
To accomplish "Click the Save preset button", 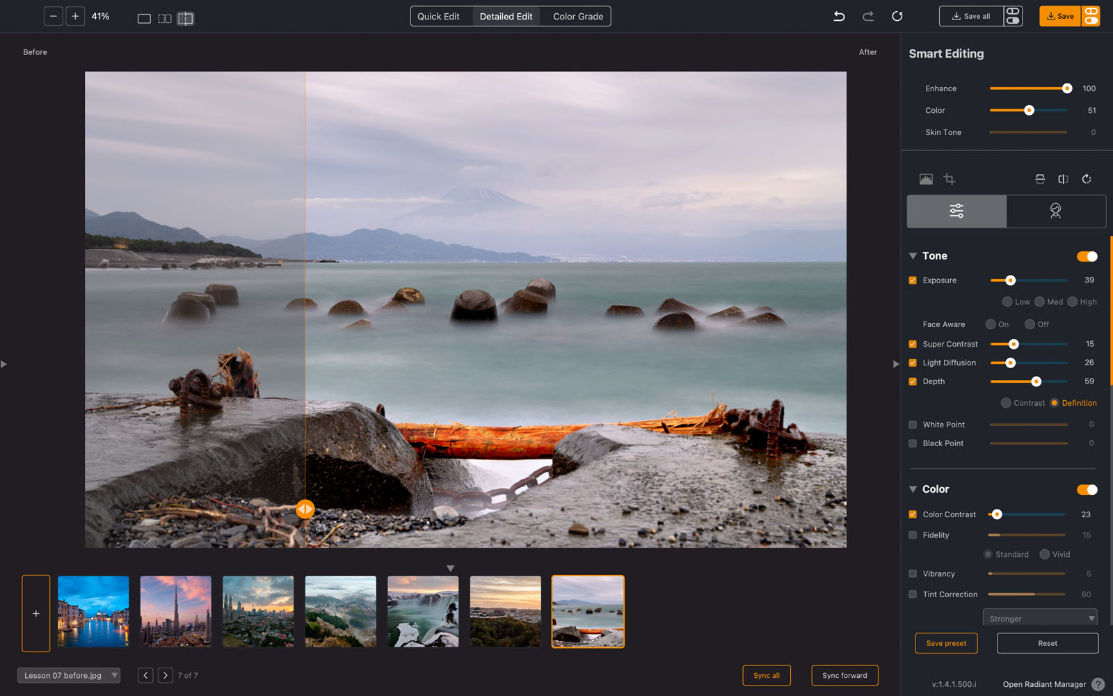I will coord(946,643).
